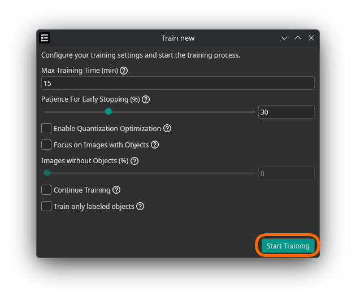Click the Patience percentage value field
This screenshot has width=356, height=301.
pos(286,112)
